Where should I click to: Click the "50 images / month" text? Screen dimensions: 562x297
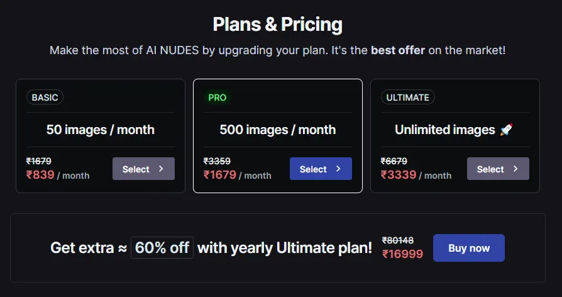[101, 130]
